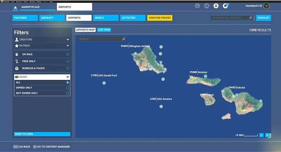Image resolution: width=281 pixels, height=152 pixels.
Task: Open the Options menu
Action: [32, 2]
